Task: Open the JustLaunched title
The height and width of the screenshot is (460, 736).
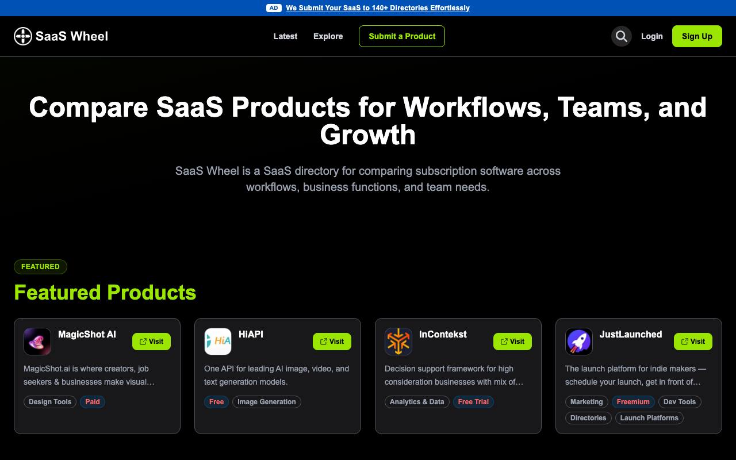Action: pyautogui.click(x=631, y=334)
